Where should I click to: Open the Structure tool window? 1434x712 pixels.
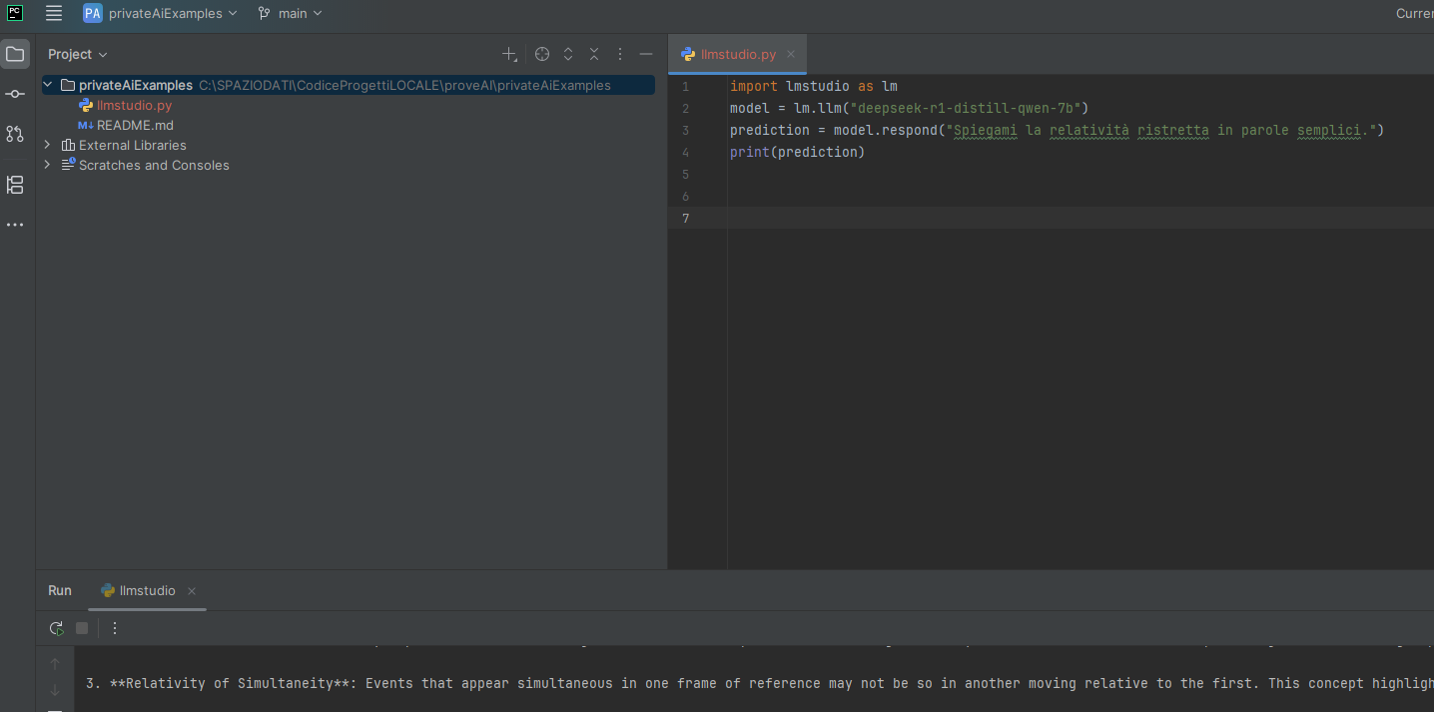click(15, 185)
